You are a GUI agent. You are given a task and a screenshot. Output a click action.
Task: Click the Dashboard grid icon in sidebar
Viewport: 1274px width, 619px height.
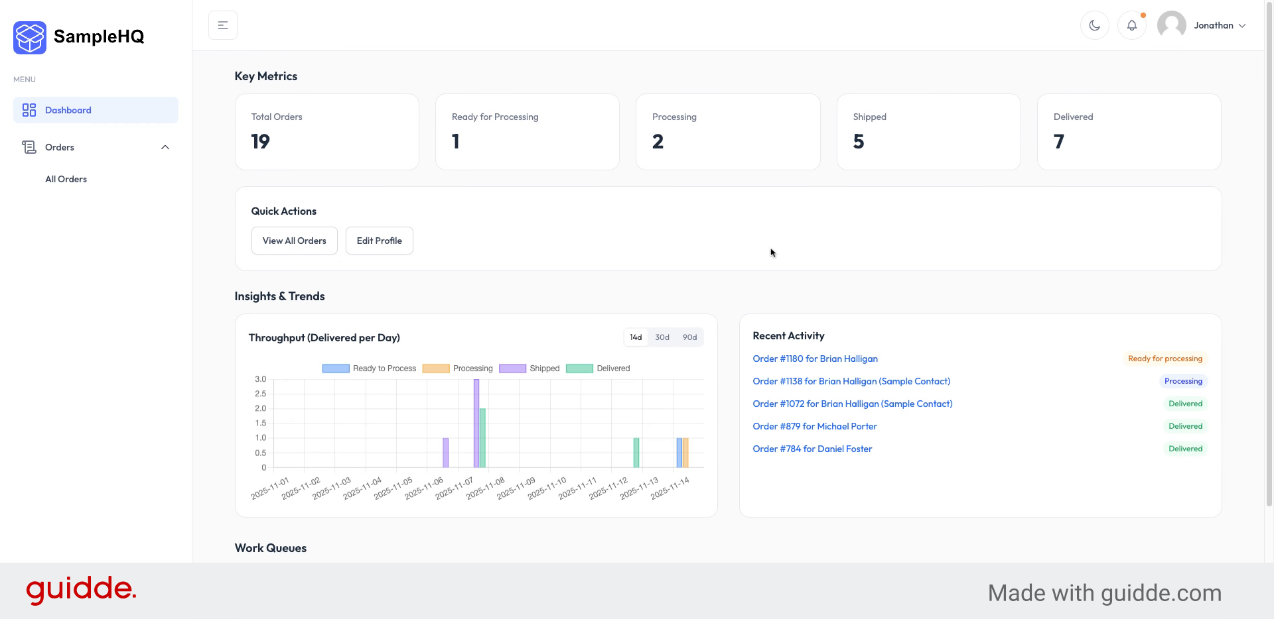tap(29, 110)
